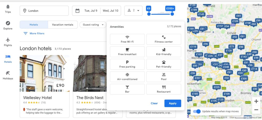Toggle Free parking amenity
The image size is (262, 120).
(127, 64)
